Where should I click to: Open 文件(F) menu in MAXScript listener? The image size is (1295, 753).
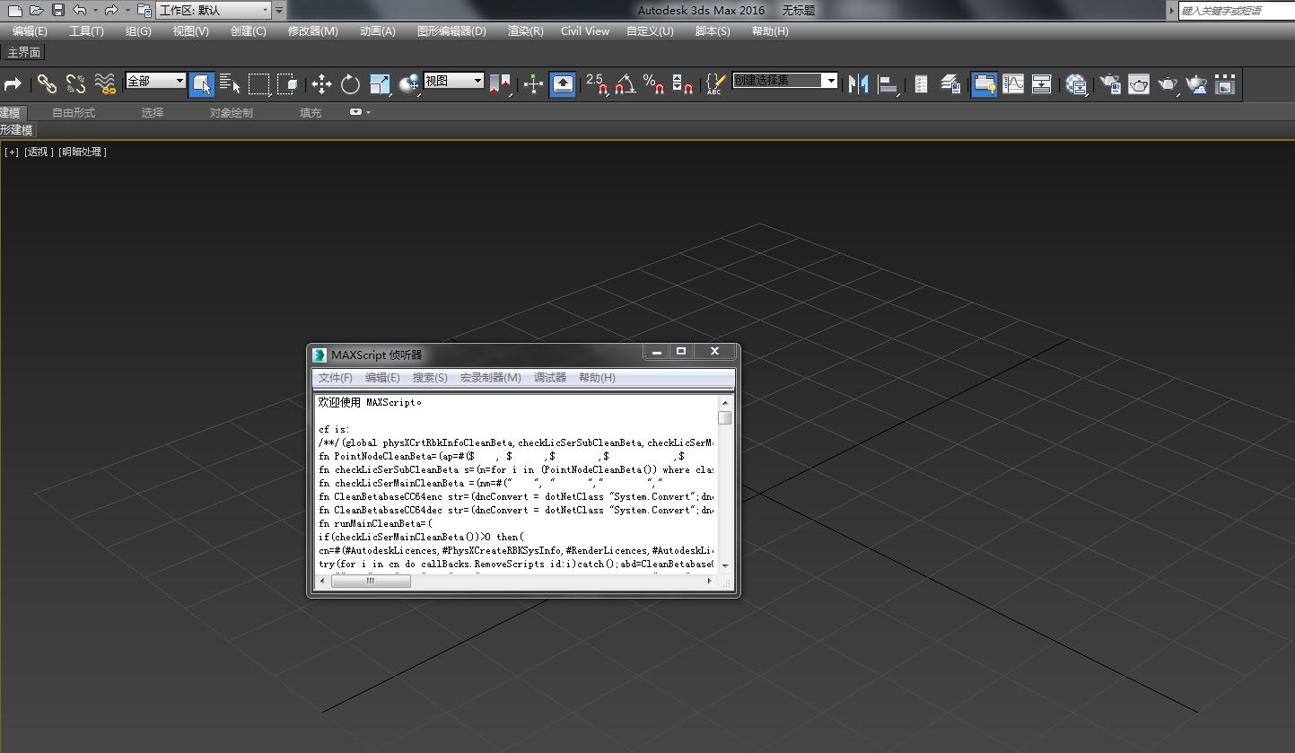(x=335, y=378)
